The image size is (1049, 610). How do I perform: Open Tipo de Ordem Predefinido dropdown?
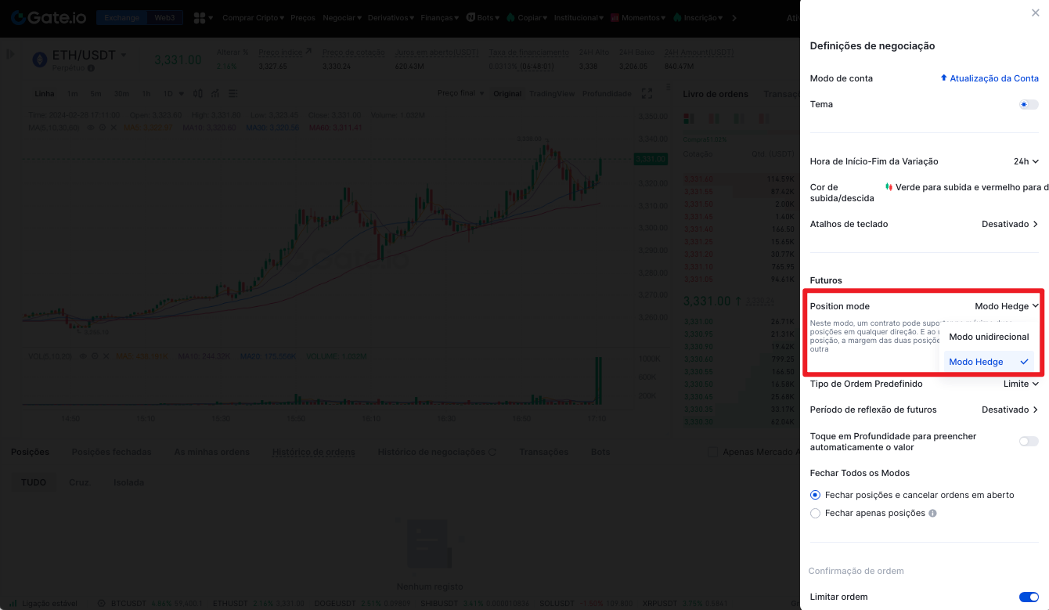click(1021, 384)
